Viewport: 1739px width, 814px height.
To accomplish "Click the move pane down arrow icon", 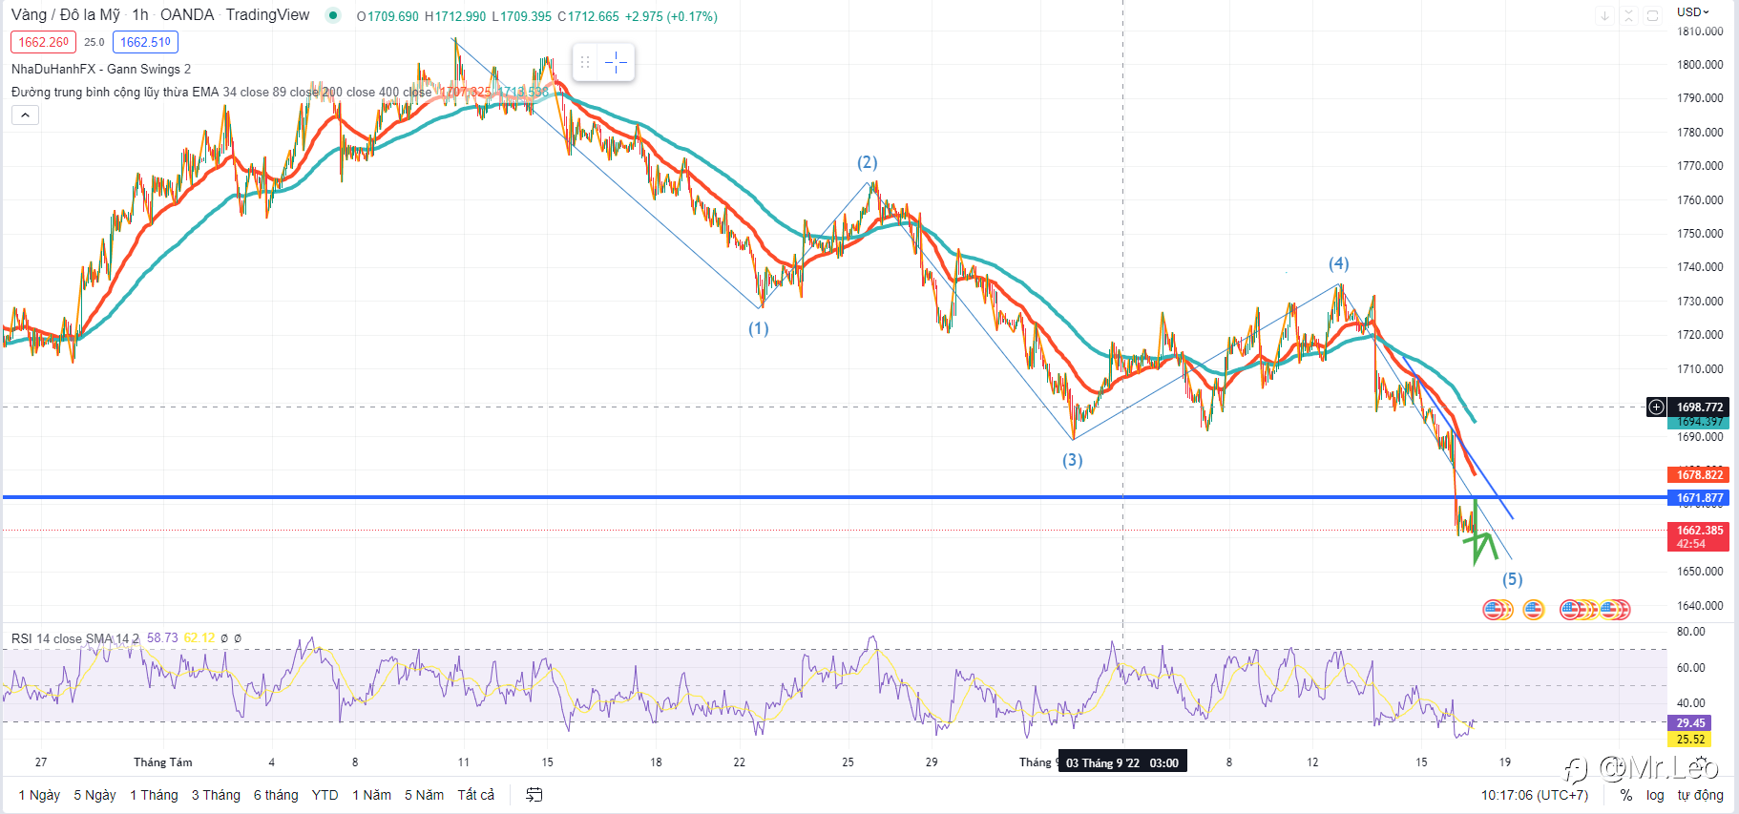I will coord(1605,15).
